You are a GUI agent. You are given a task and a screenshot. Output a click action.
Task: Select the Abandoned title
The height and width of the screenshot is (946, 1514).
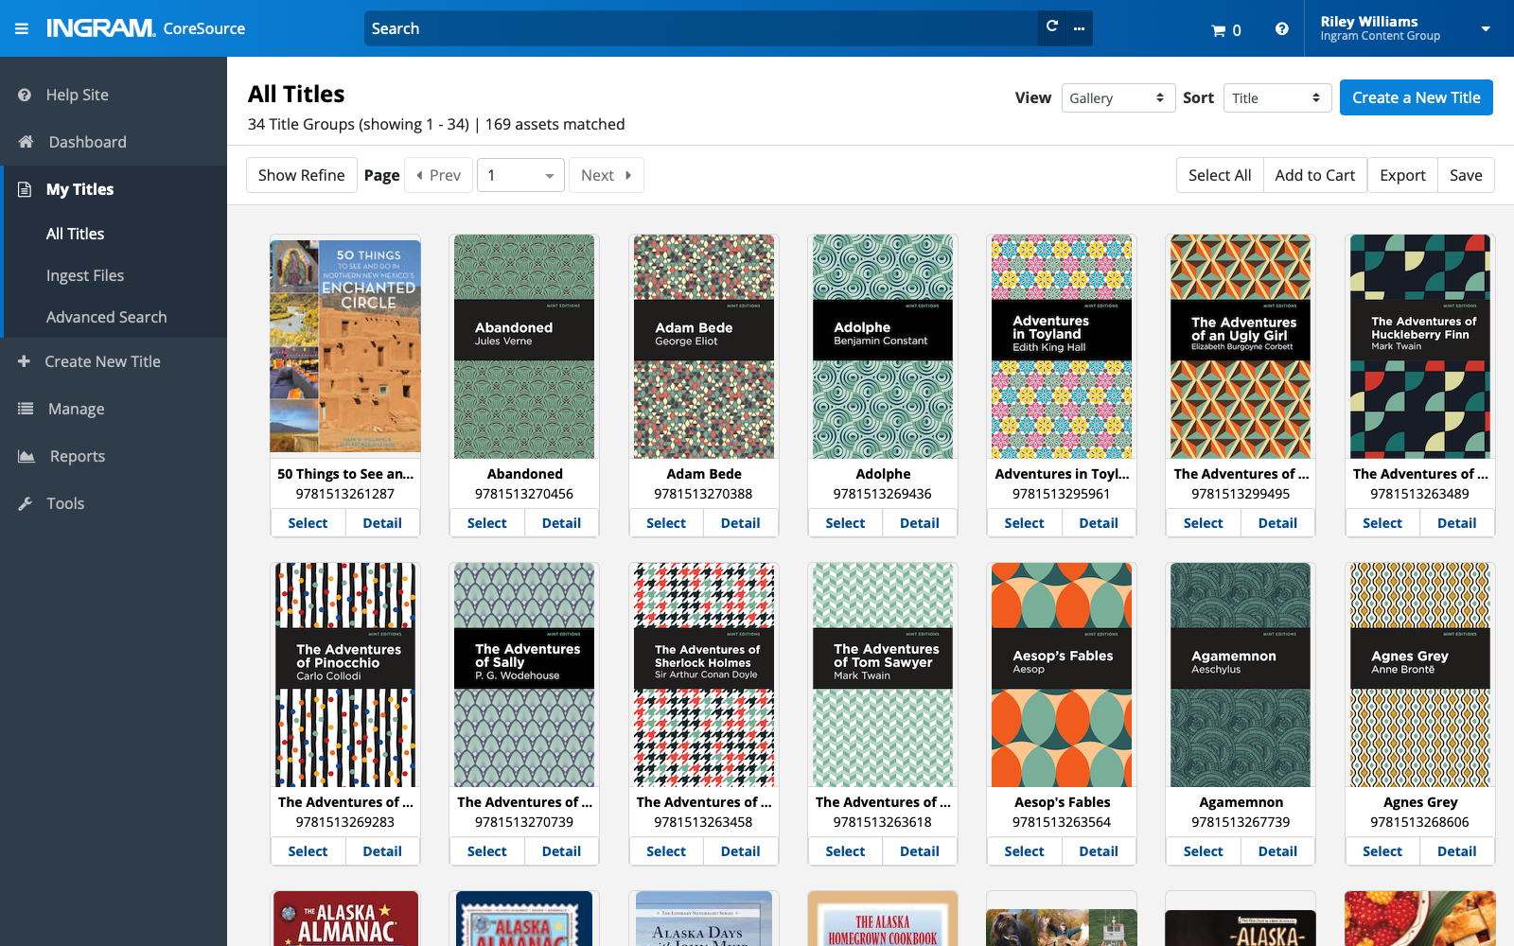(486, 523)
